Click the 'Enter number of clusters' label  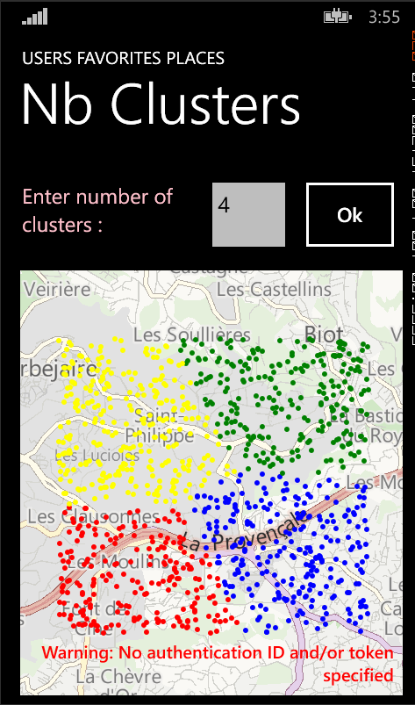(97, 211)
